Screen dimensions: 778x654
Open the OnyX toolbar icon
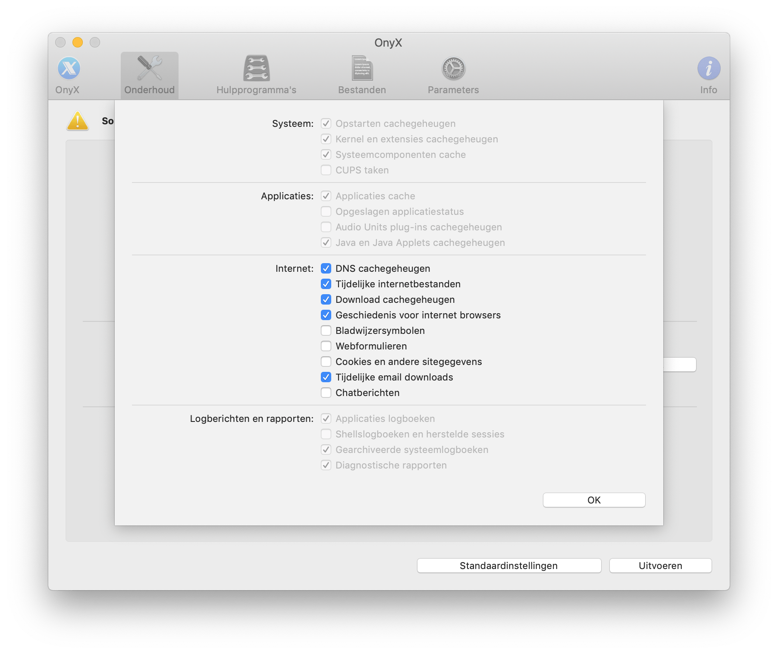[x=69, y=68]
